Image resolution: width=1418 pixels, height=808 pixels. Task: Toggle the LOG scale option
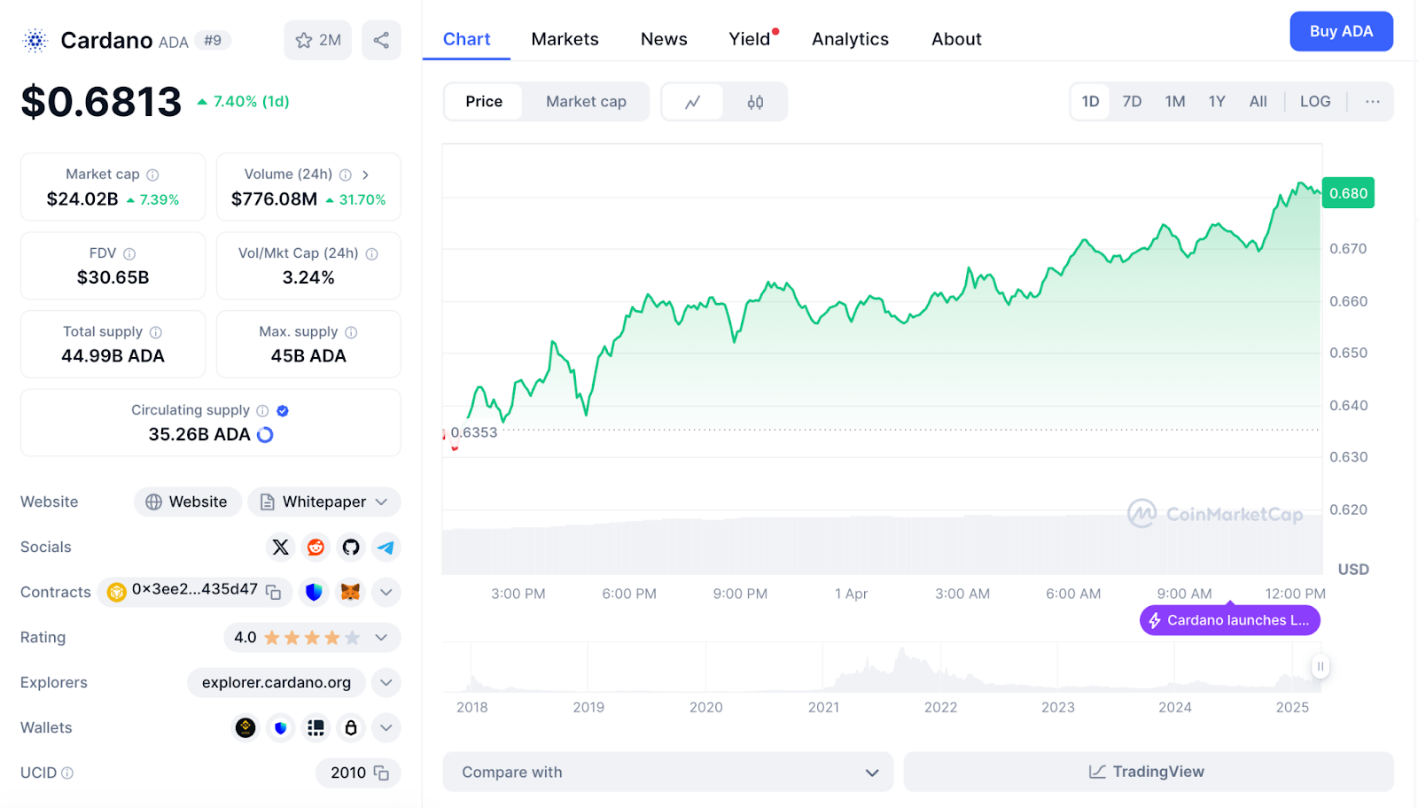pyautogui.click(x=1314, y=102)
